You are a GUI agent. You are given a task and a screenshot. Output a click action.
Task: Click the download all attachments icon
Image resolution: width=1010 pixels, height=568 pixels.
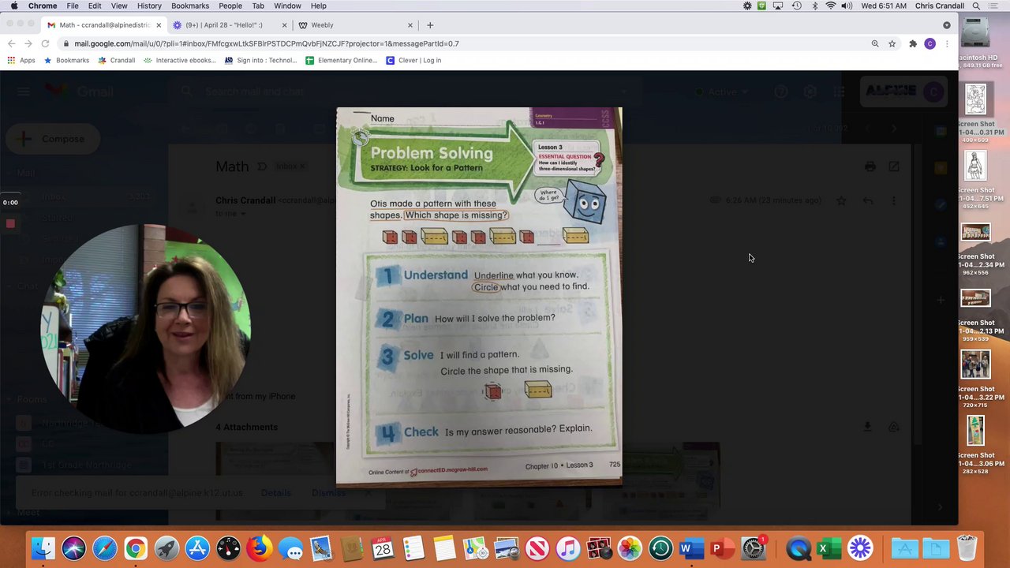[867, 427]
